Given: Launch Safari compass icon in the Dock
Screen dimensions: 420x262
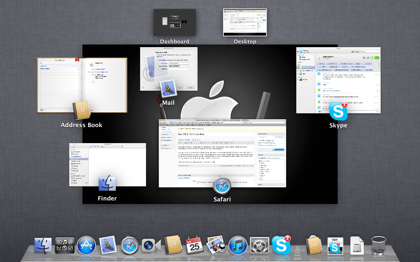Looking at the screenshot, I should pyautogui.click(x=130, y=246).
